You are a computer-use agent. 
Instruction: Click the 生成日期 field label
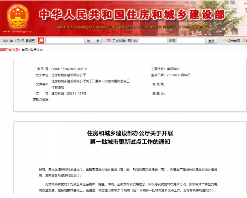click(158, 75)
